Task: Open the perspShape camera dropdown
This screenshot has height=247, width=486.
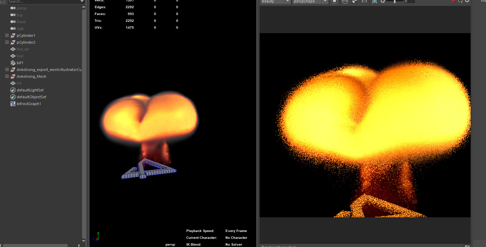Action: coord(311,2)
